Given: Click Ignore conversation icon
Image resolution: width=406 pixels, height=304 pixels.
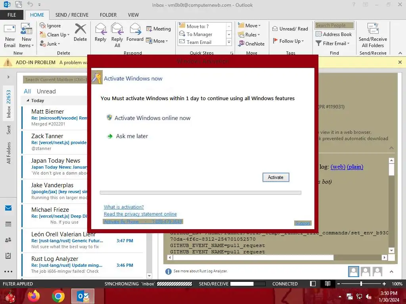Looking at the screenshot, I should [50, 26].
